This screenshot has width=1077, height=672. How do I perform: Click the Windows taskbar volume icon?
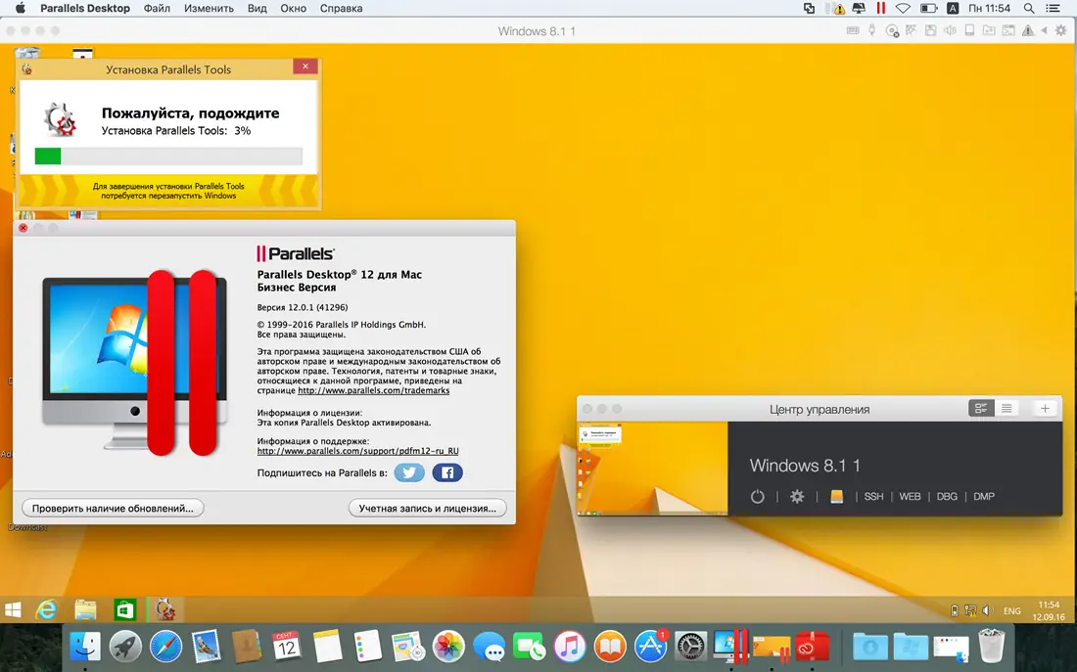pos(987,610)
